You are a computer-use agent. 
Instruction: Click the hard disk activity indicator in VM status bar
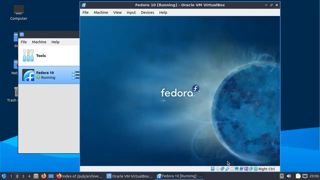pos(212,169)
